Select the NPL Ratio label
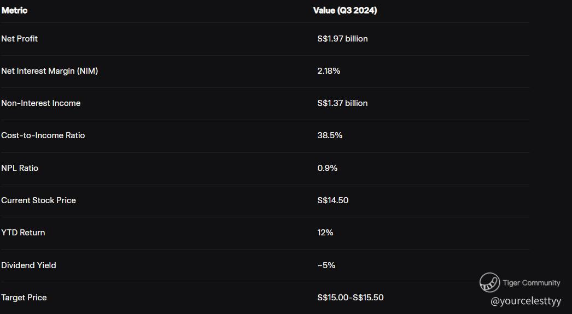572x314 pixels. click(20, 168)
